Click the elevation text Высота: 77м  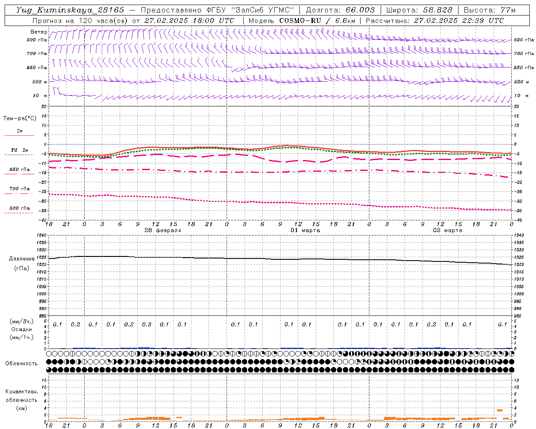(x=490, y=10)
